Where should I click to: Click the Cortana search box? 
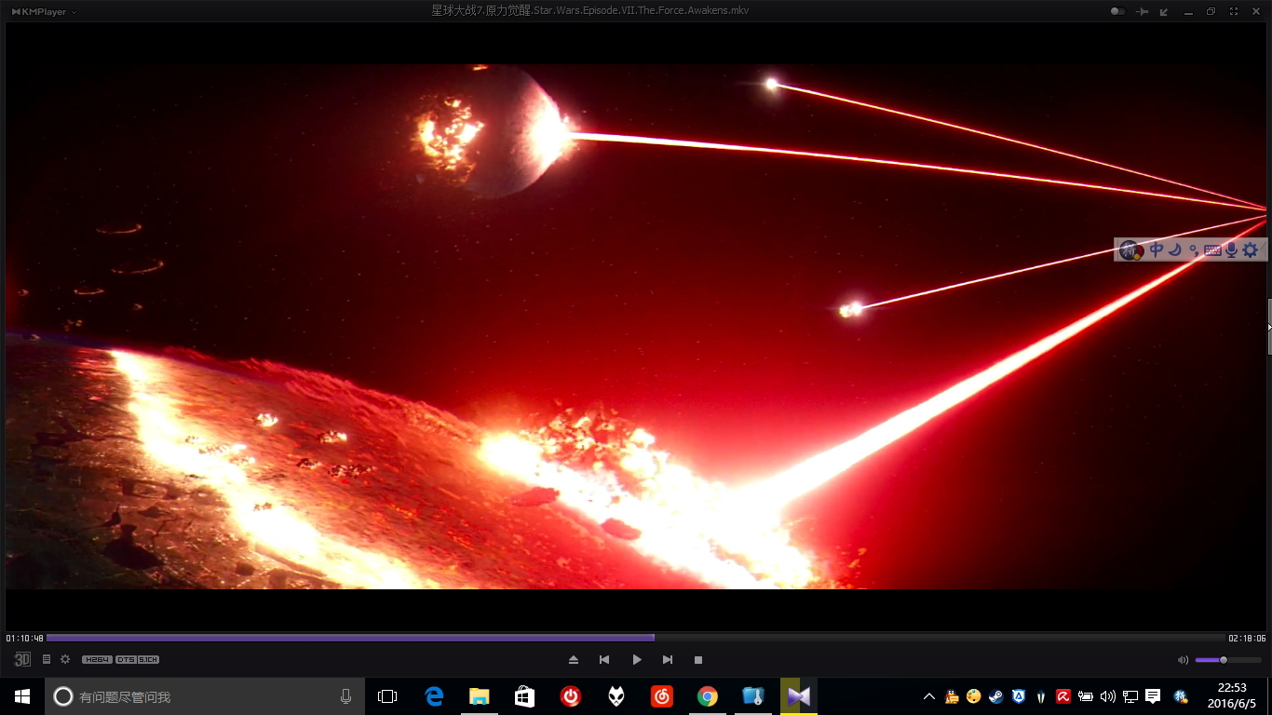205,696
